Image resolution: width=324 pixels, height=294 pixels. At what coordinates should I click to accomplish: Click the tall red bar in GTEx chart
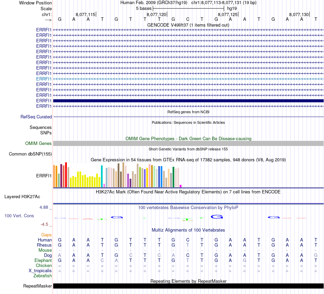pos(66,175)
